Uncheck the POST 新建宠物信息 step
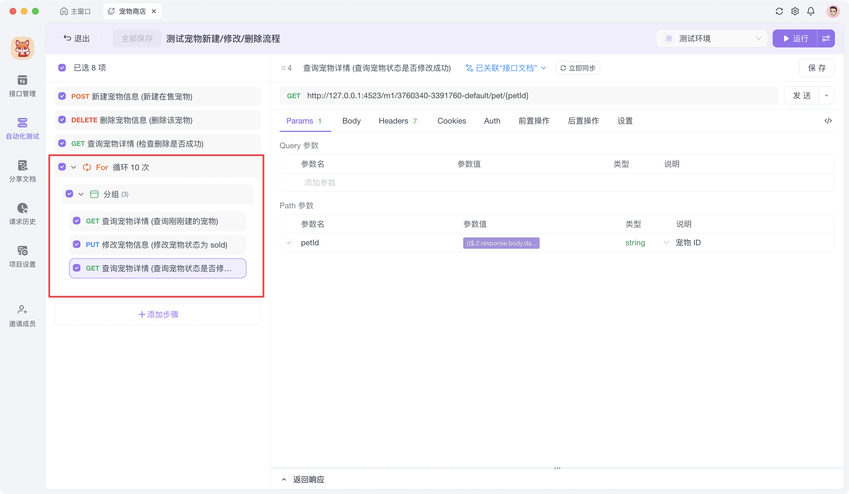The height and width of the screenshot is (494, 849). [x=62, y=96]
